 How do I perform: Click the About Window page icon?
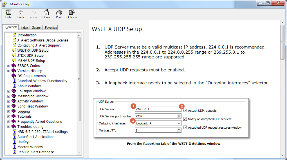tap(14, 86)
